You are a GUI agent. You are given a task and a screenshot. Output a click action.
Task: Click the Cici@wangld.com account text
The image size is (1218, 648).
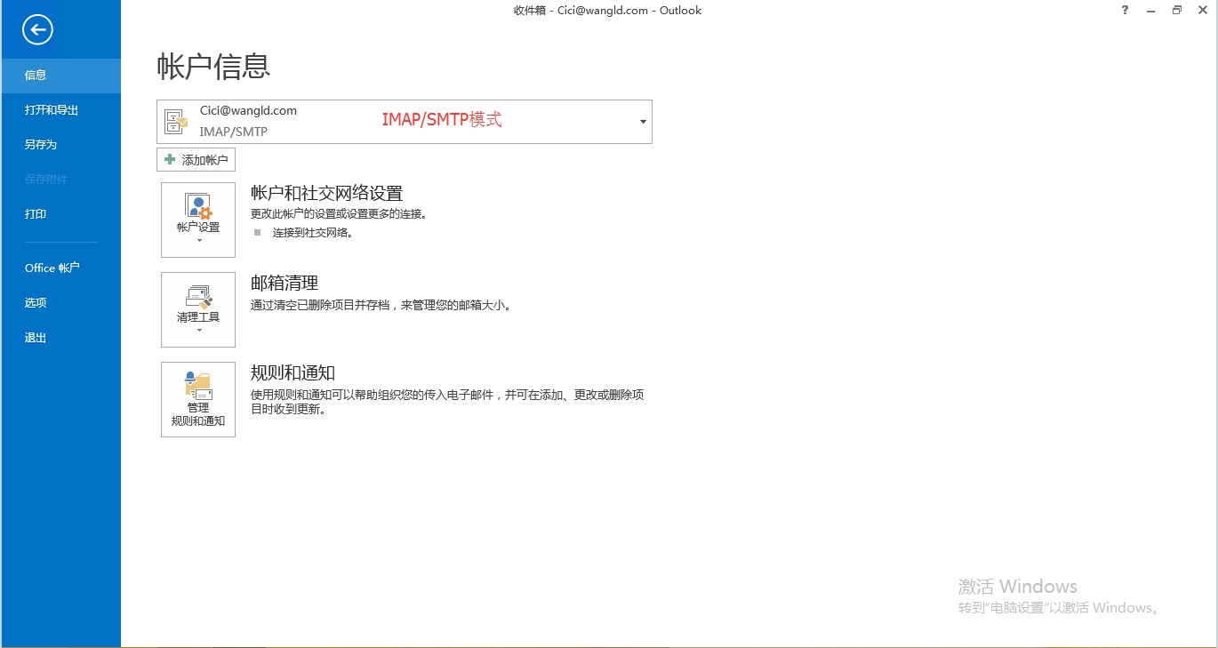(x=248, y=111)
